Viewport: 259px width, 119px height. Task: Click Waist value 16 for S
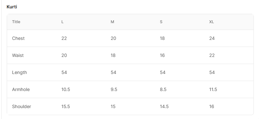click(x=162, y=55)
